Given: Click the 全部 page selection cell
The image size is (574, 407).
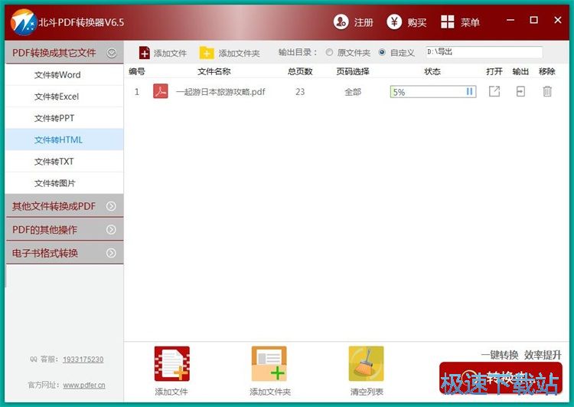Looking at the screenshot, I should click(x=353, y=92).
